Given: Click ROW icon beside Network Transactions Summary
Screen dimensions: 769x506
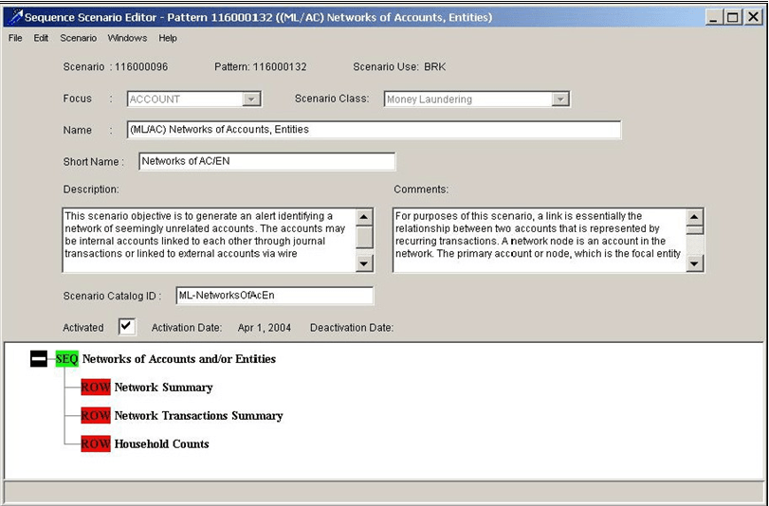Looking at the screenshot, I should click(96, 416).
